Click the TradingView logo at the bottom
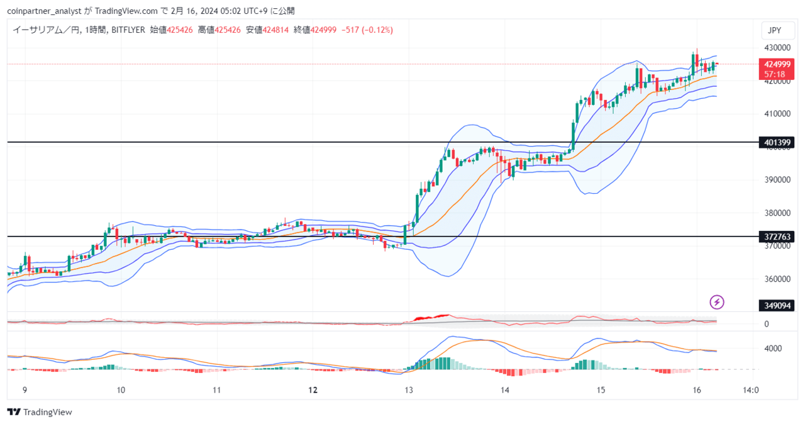The height and width of the screenshot is (424, 805). [x=40, y=412]
